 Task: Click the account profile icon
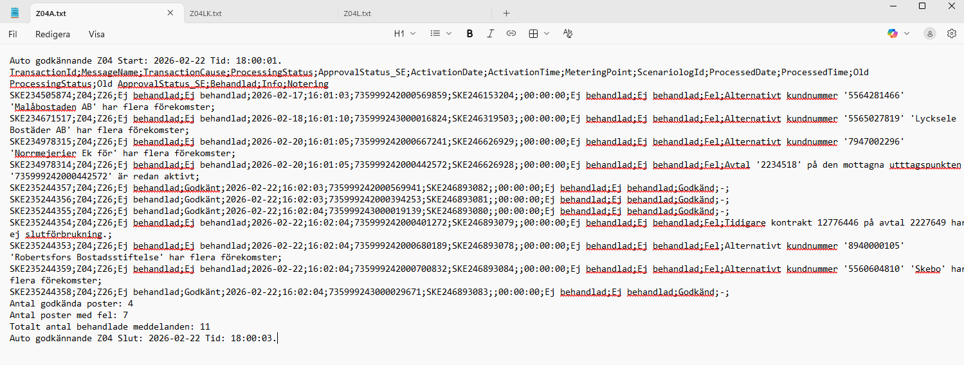[x=930, y=33]
